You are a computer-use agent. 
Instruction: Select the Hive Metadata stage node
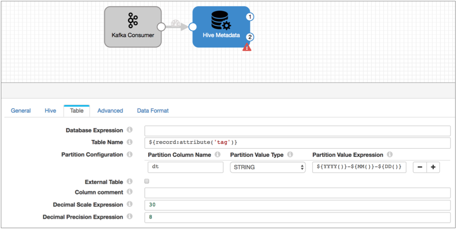tap(221, 27)
